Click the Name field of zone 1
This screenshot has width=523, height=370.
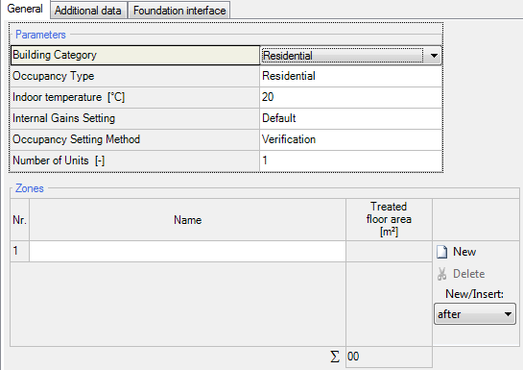pyautogui.click(x=187, y=251)
